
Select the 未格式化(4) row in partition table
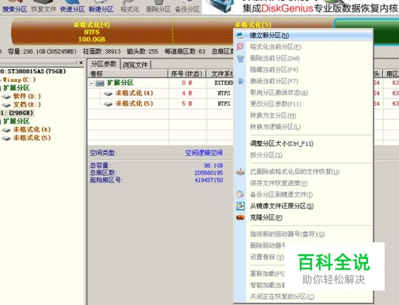(134, 93)
